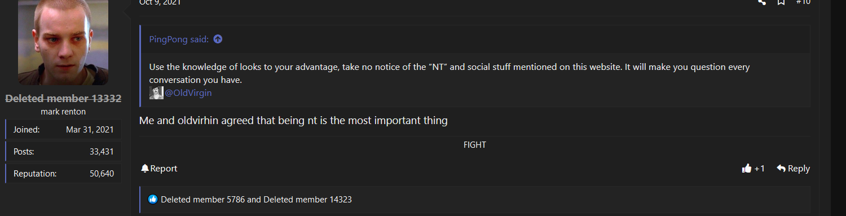Open Deleted member 13332 profile name
The width and height of the screenshot is (846, 216).
(x=63, y=99)
